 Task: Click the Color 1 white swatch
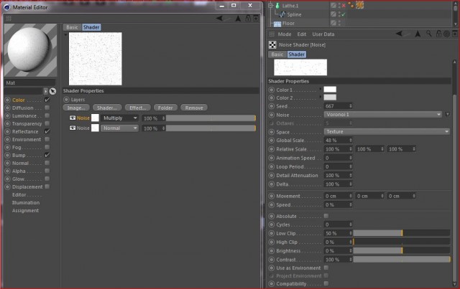pos(330,90)
